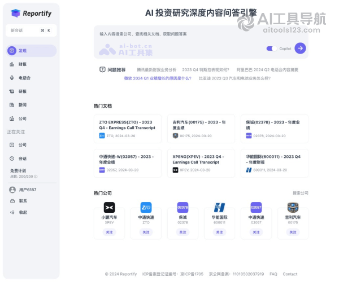Toggle the Copilot switch

272,49
